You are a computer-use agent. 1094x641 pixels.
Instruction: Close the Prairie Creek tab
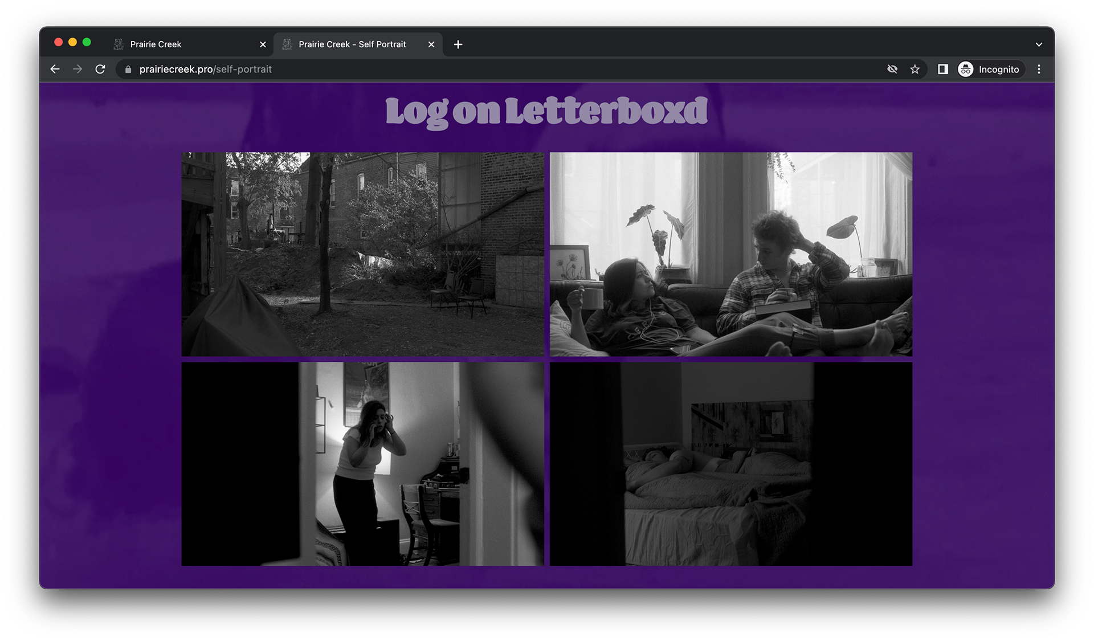[263, 44]
